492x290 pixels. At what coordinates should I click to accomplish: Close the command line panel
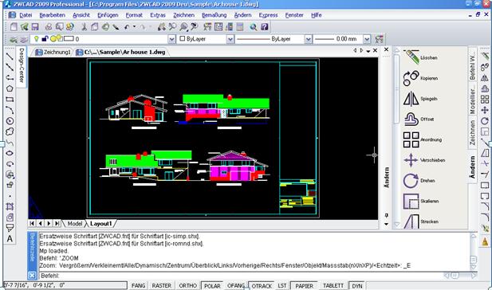pyautogui.click(x=32, y=276)
